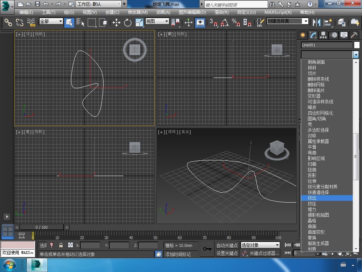Open the Motion panel tab

pos(334,35)
